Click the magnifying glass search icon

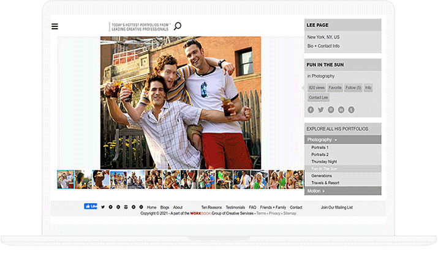[178, 26]
